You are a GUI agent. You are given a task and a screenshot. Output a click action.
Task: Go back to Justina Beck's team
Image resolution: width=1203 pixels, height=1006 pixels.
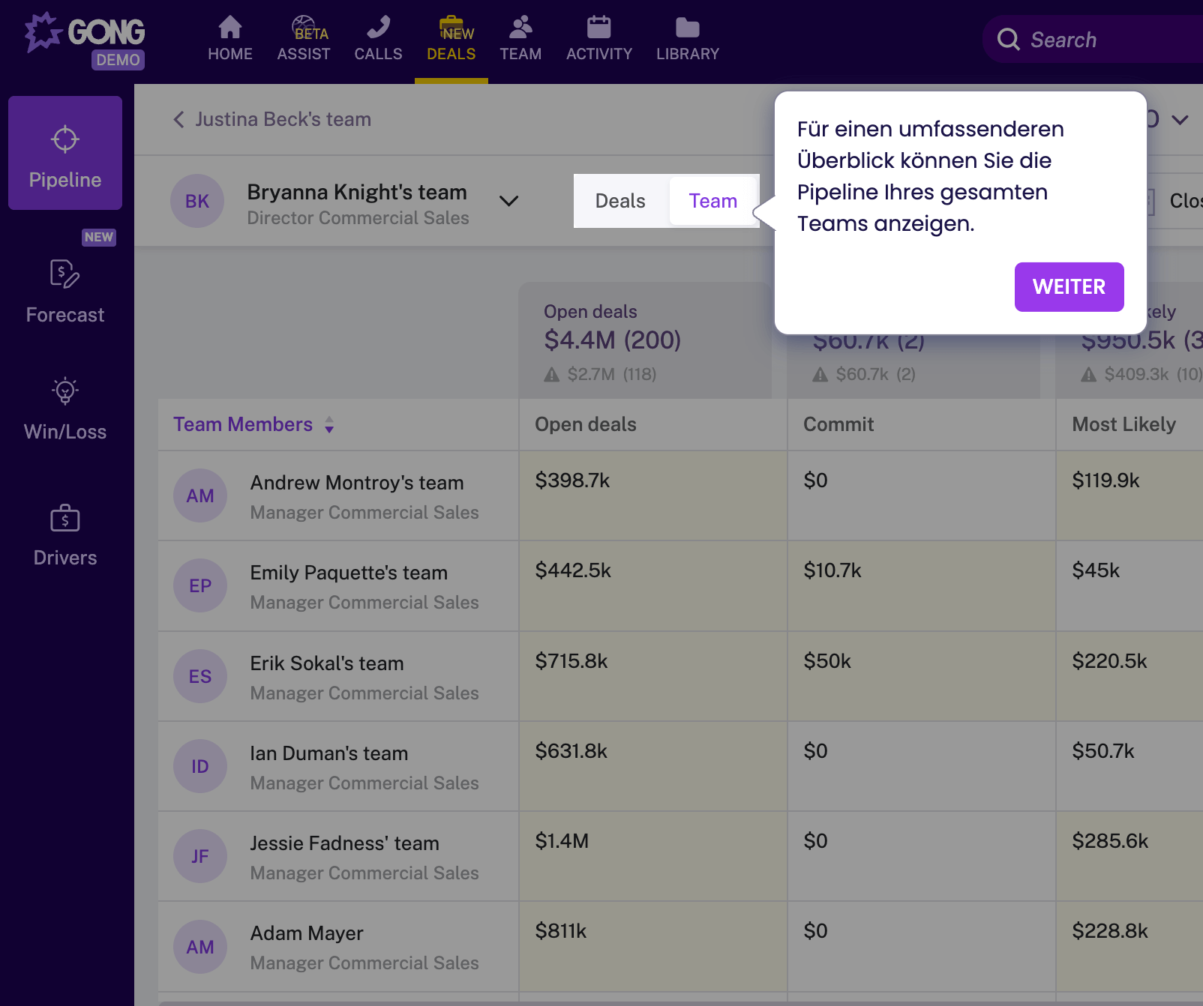tap(273, 120)
